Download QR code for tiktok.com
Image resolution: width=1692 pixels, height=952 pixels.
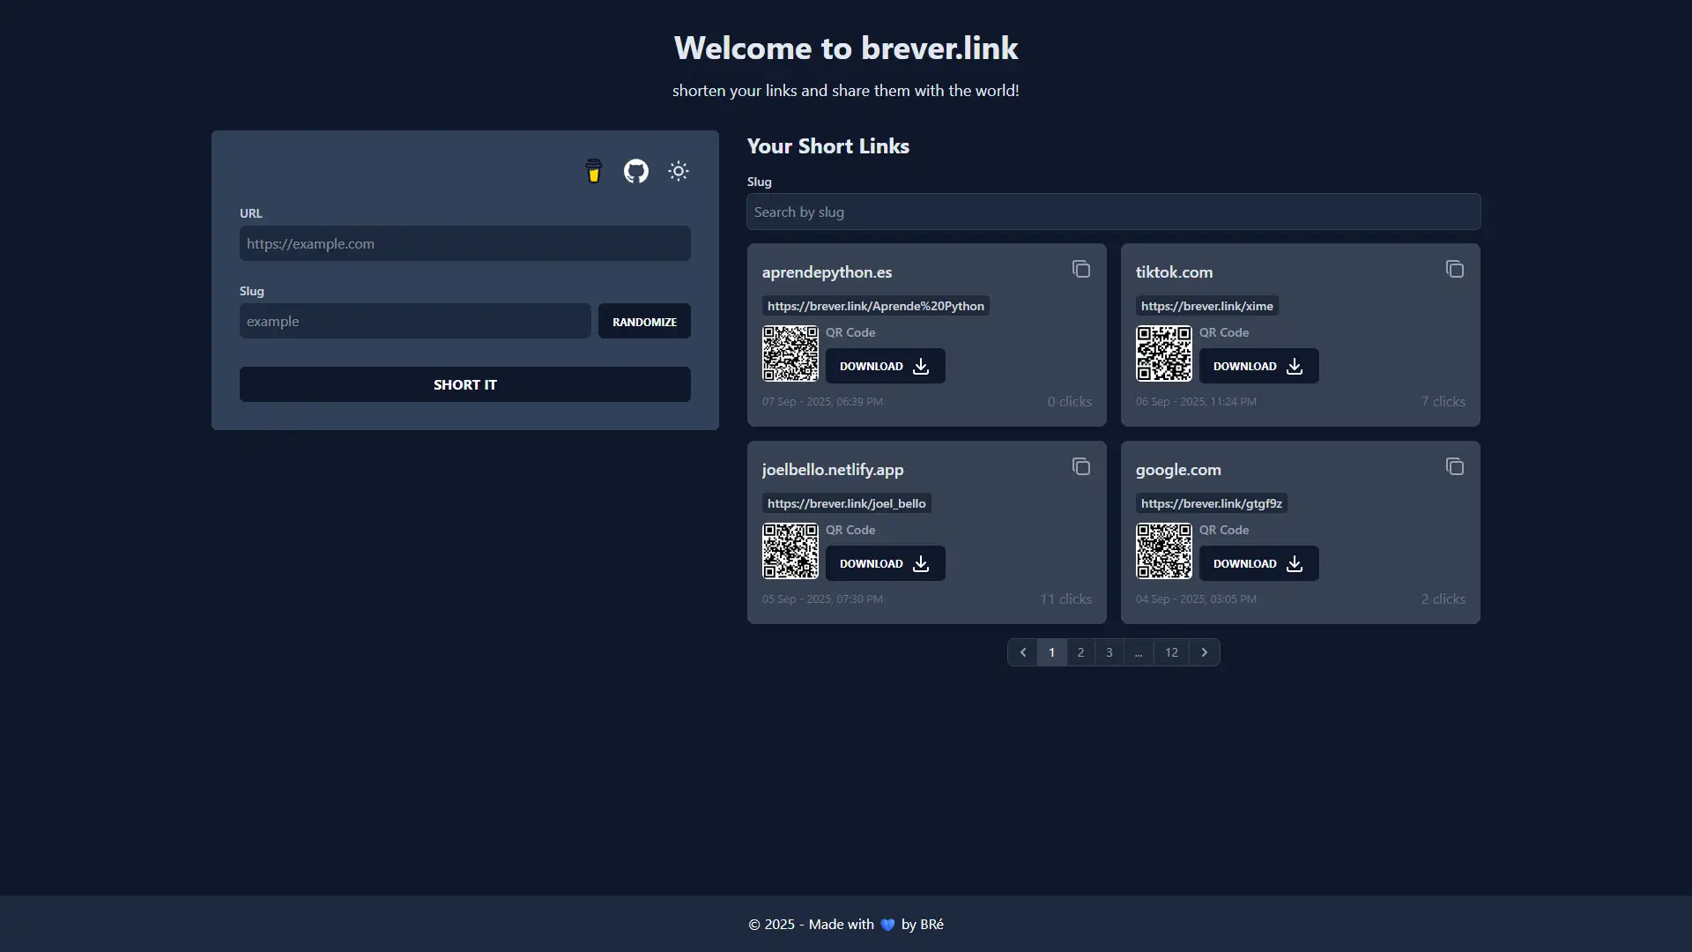(x=1258, y=366)
